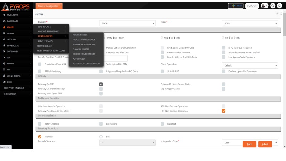
Task: Enable Lot & Serial Upload On GRN
Action: coord(162,48)
